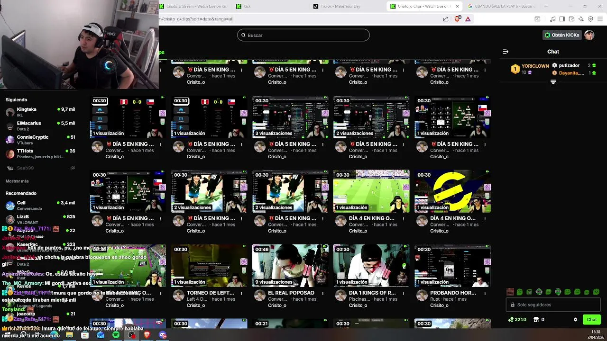Open a new browser tab with plus button
Image resolution: width=607 pixels, height=341 pixels.
546,6
